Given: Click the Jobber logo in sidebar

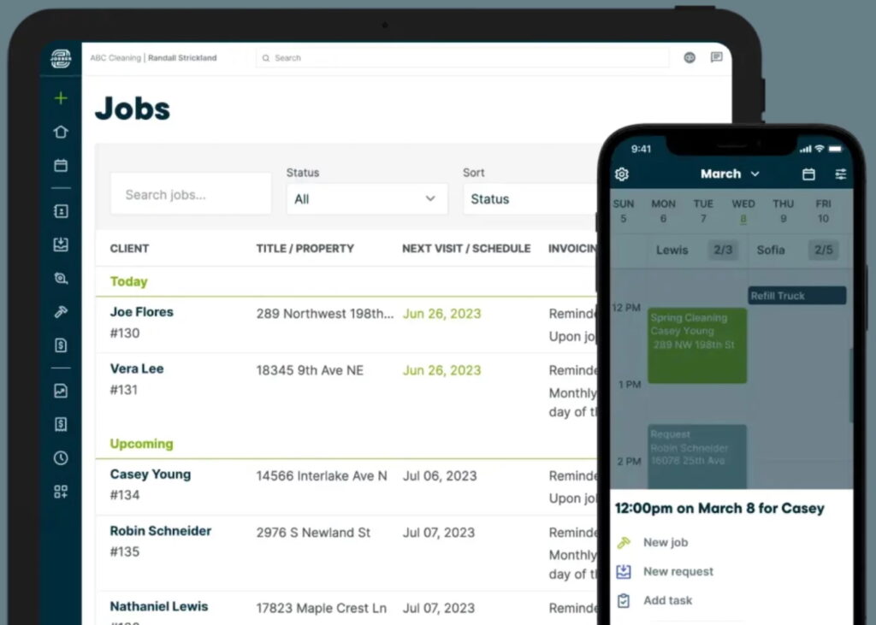Looking at the screenshot, I should 61,58.
